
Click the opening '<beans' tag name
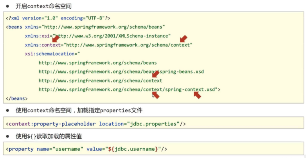pos(14,27)
